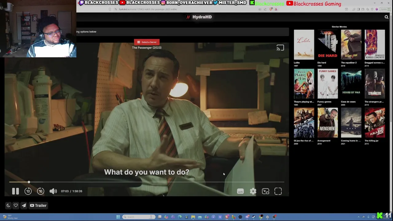Open the taskbar weather widget
This screenshot has height=221, width=393.
10,217
